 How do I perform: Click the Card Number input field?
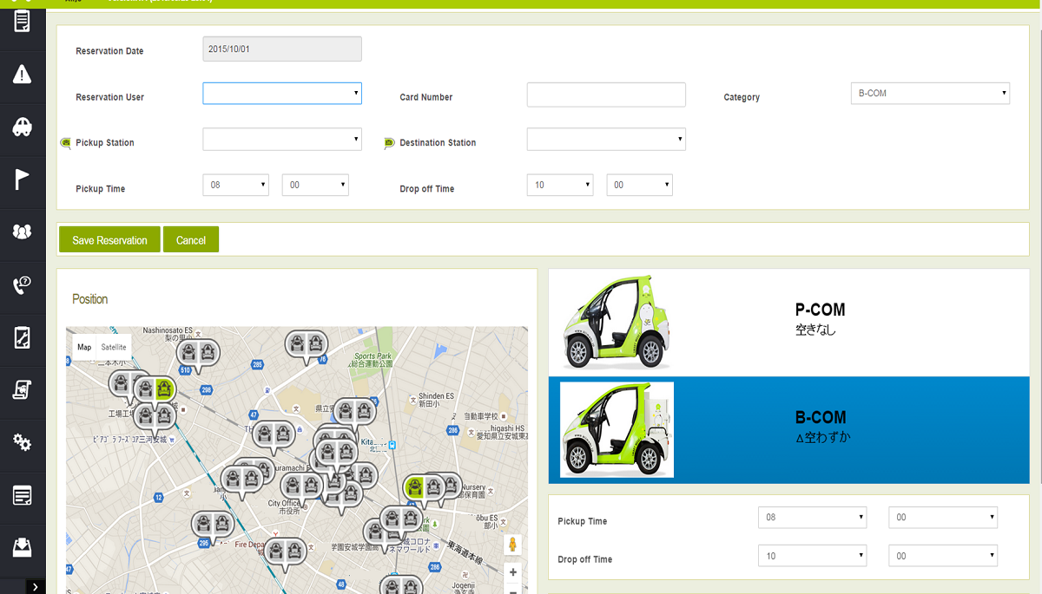(606, 95)
